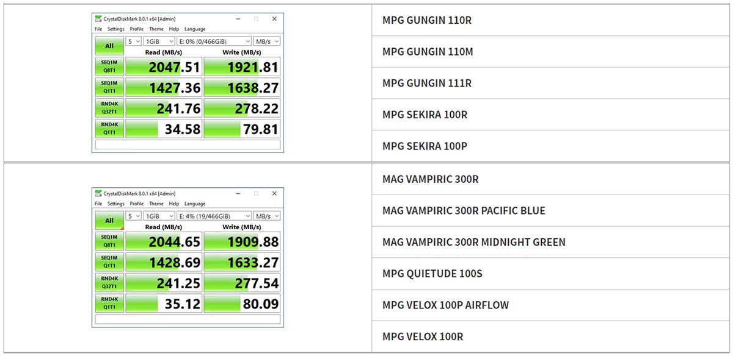Open MB/s unit dropdown in the E: 0% window
The image size is (733, 356).
(267, 41)
